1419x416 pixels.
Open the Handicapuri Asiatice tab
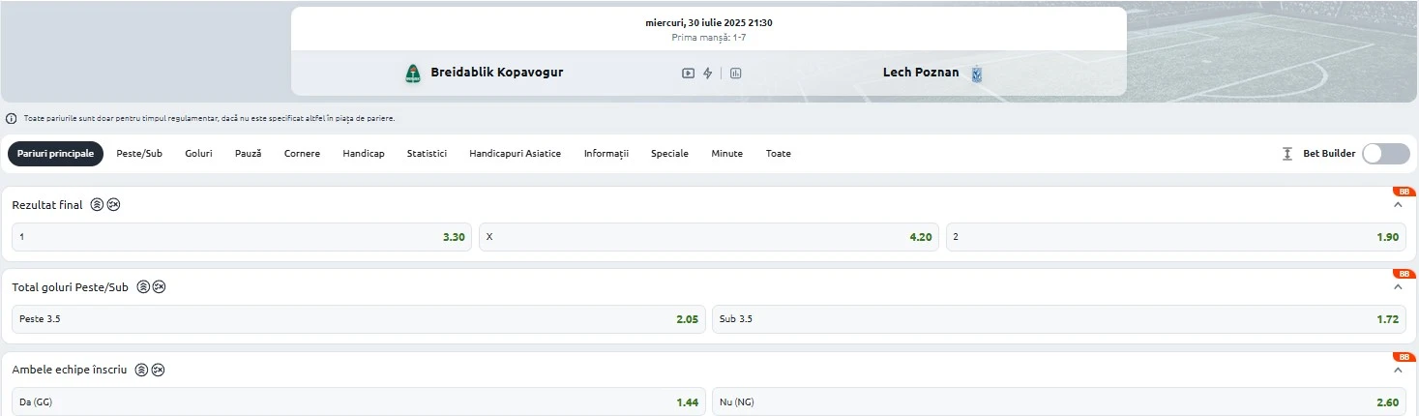pos(515,154)
